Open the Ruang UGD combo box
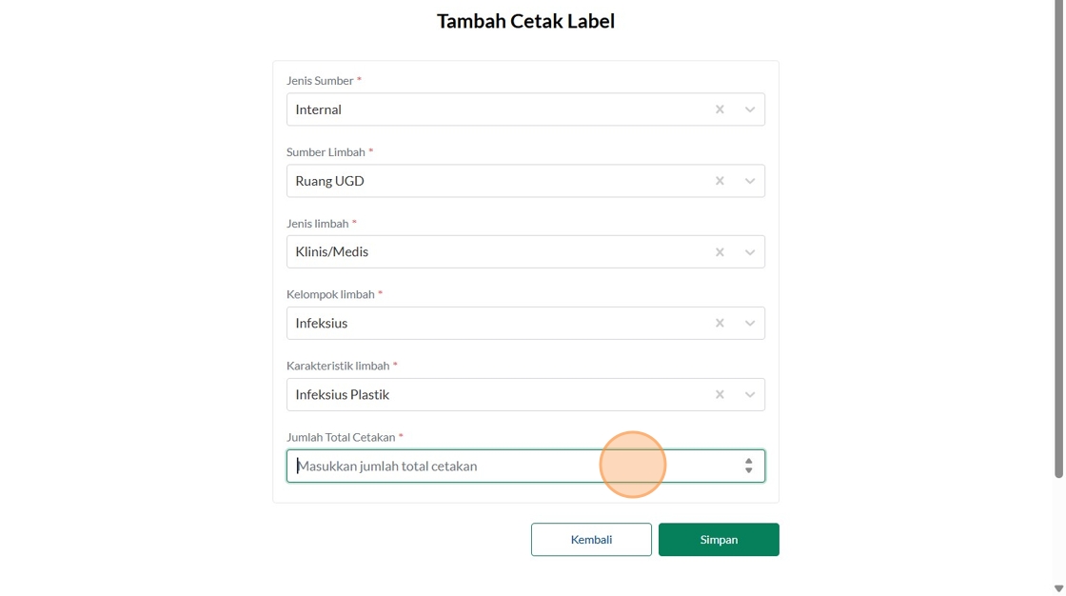 pyautogui.click(x=495, y=181)
